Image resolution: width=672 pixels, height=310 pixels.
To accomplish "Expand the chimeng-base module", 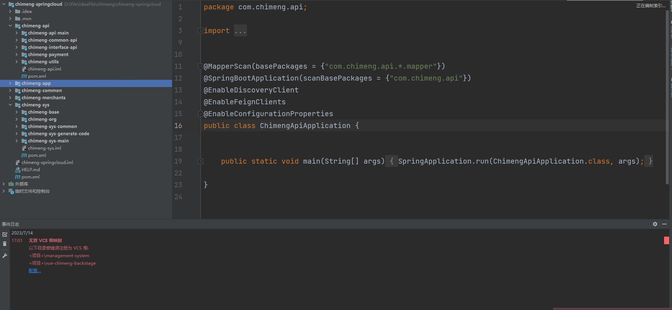I will coord(17,112).
